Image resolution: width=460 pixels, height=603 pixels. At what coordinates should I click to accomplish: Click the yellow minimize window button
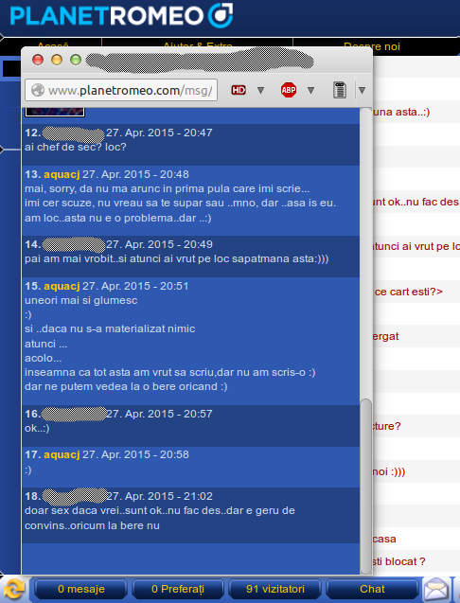(57, 60)
